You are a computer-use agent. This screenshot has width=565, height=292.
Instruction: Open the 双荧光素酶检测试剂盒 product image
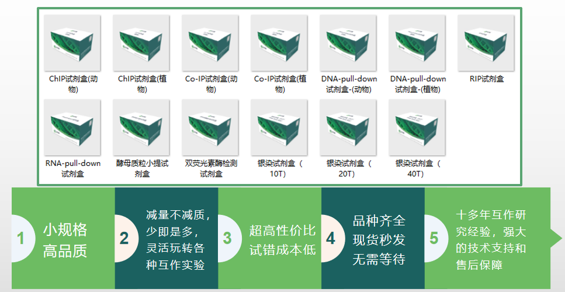coord(210,127)
